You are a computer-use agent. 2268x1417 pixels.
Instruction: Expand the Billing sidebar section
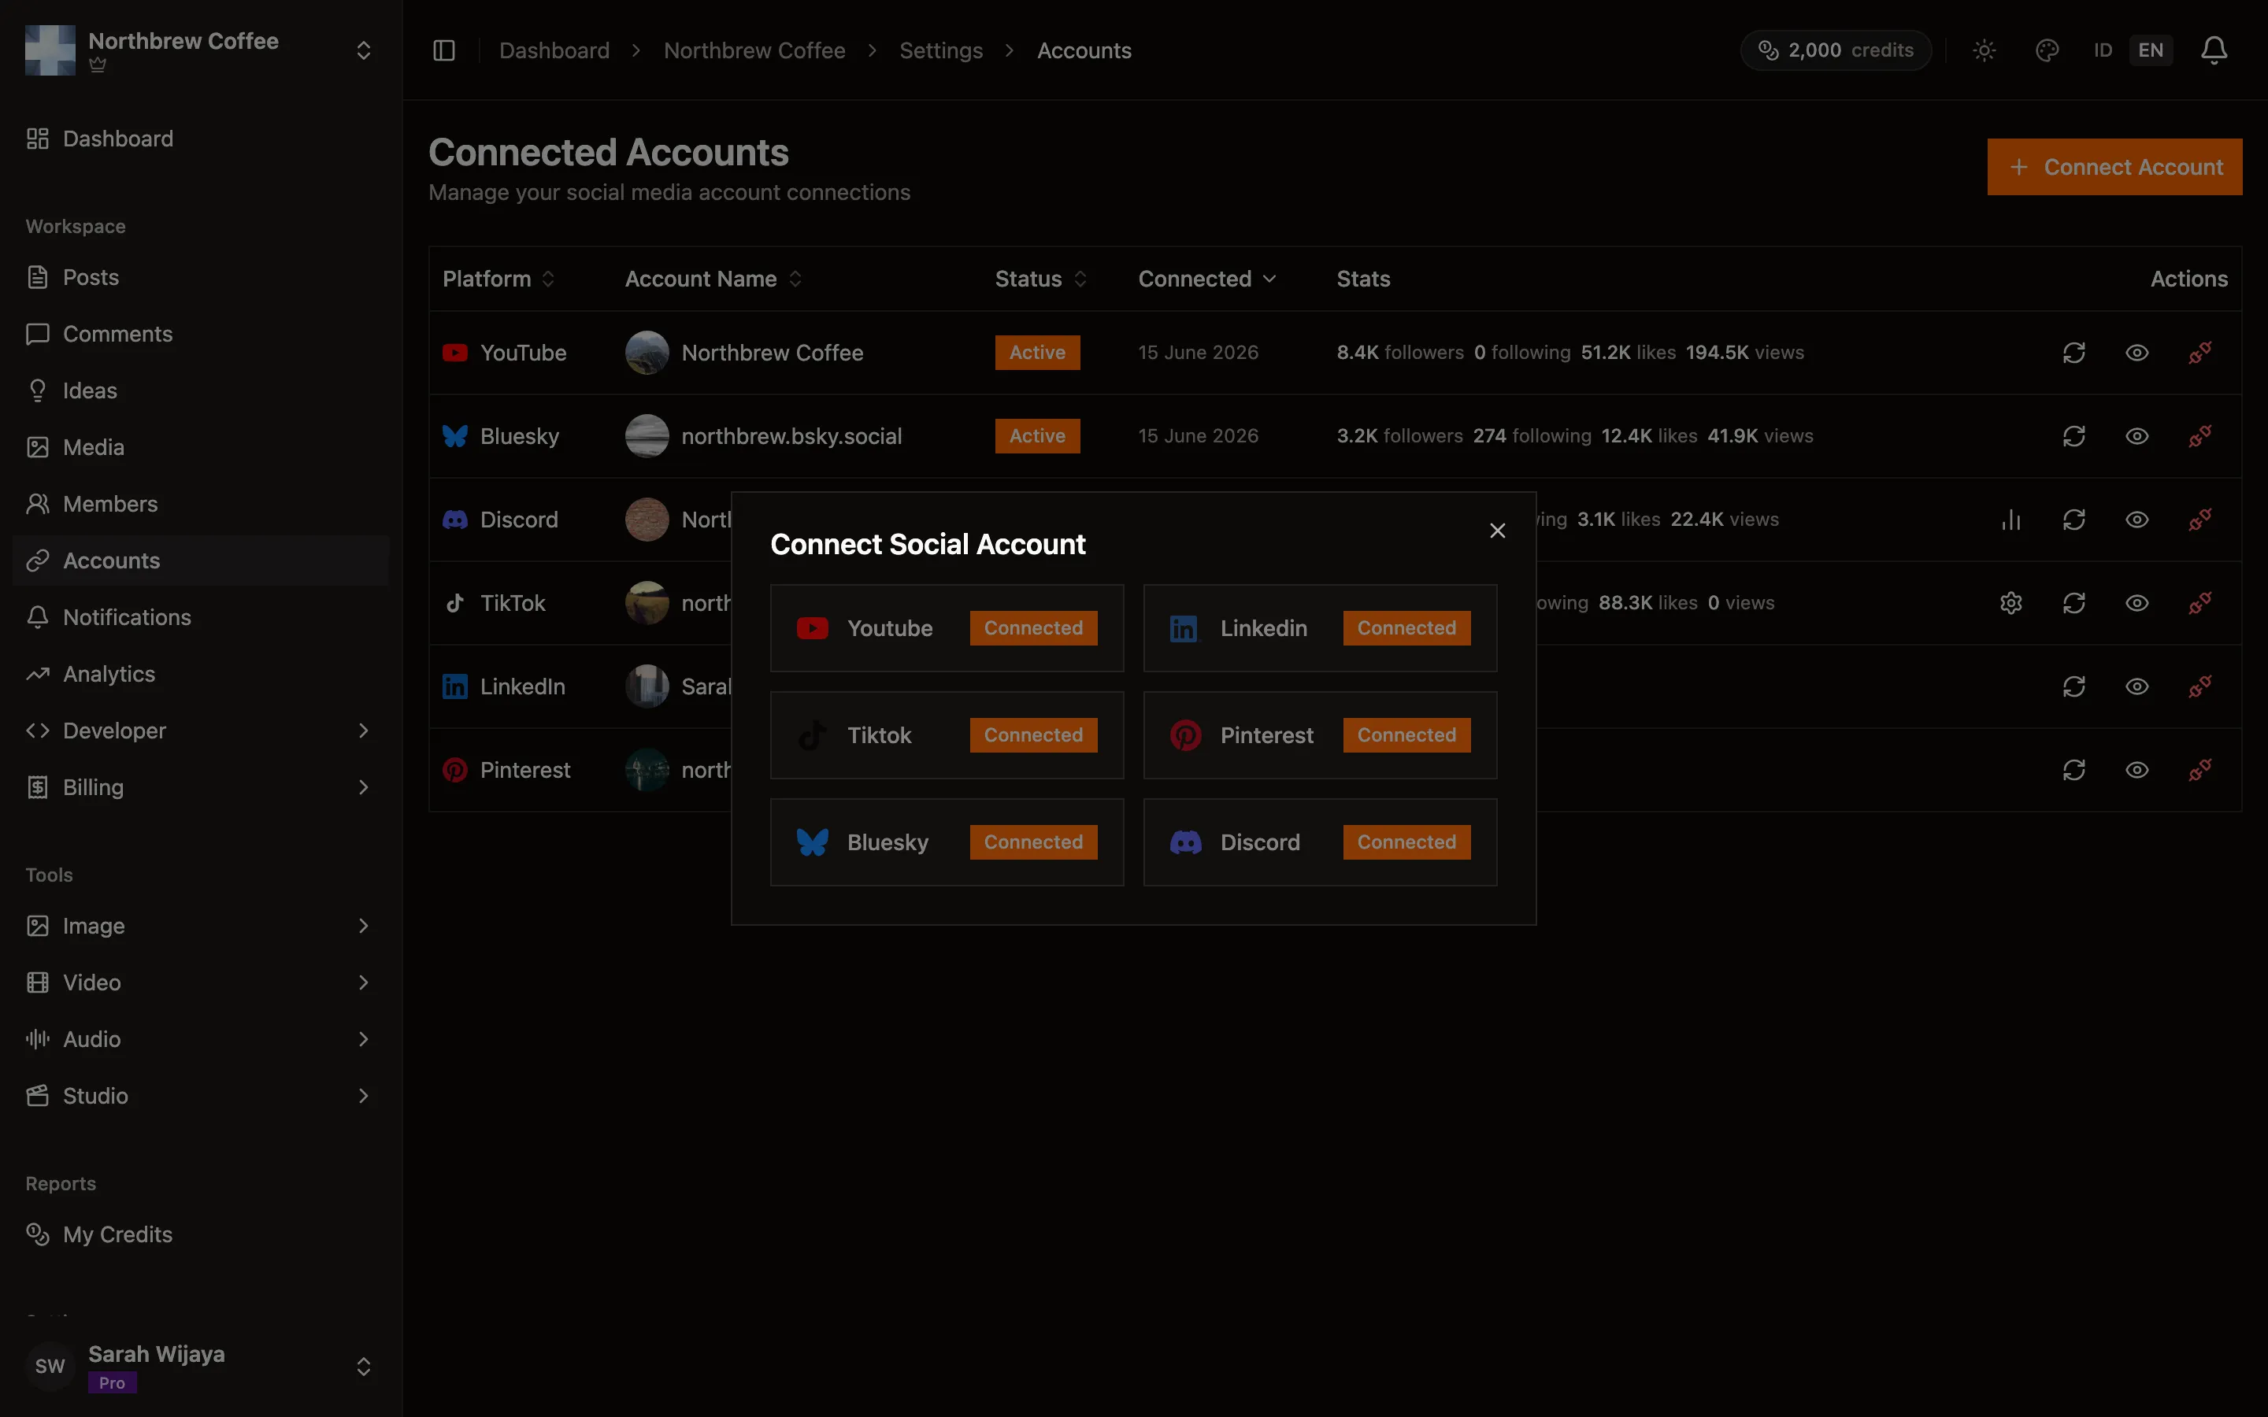click(202, 787)
